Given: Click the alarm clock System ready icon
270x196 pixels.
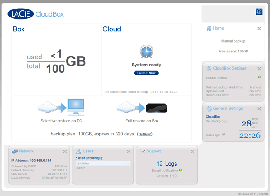Looking at the screenshot, I should (x=146, y=52).
